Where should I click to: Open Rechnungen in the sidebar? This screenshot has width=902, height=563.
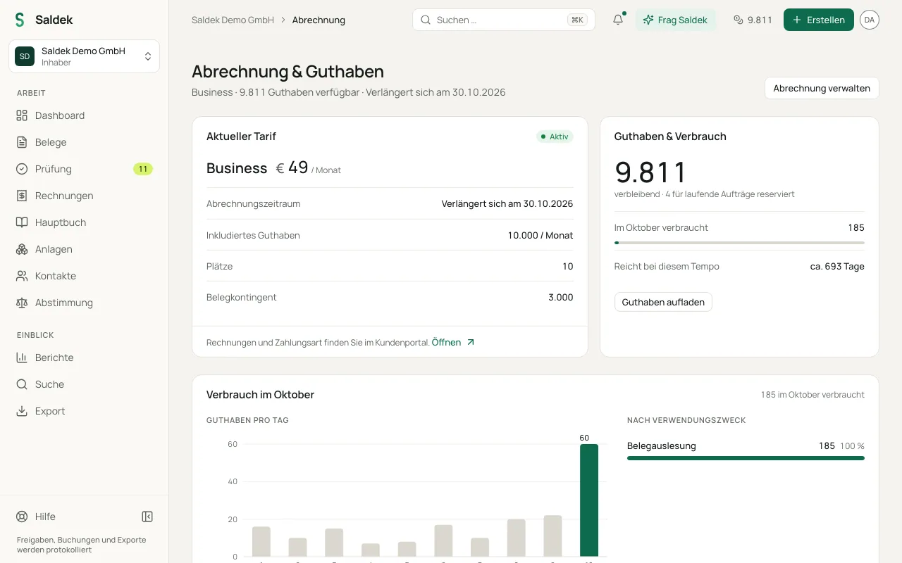click(x=85, y=196)
